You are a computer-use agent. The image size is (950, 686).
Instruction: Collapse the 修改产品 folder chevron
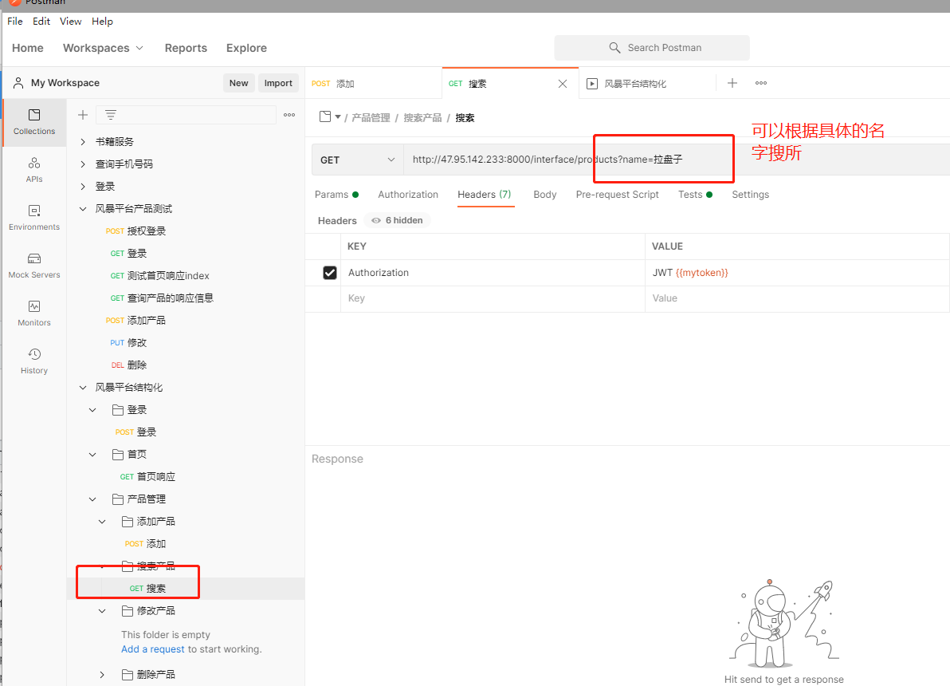click(x=102, y=611)
